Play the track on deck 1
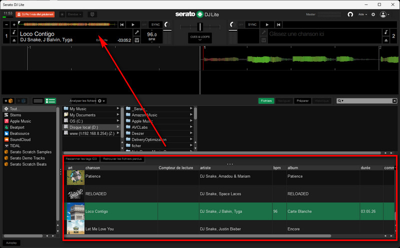 pyautogui.click(x=133, y=24)
